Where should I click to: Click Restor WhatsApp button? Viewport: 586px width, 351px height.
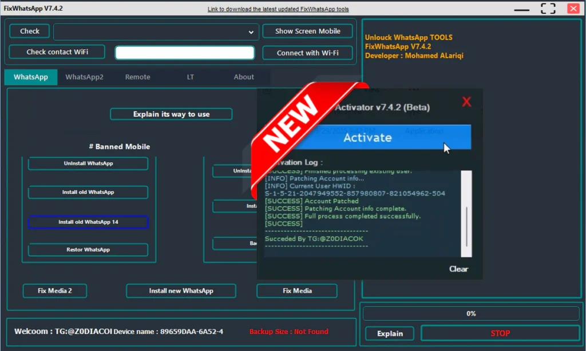[x=88, y=249]
